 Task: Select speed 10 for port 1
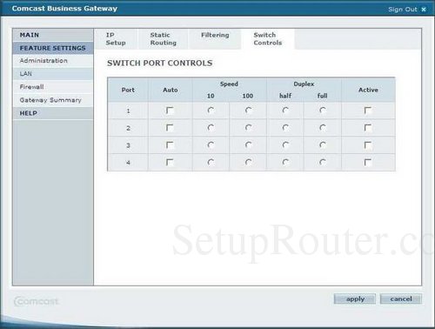click(x=211, y=111)
